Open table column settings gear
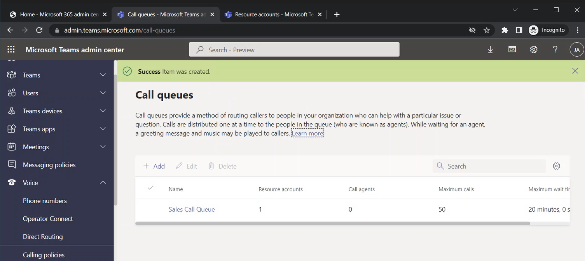585x261 pixels. click(x=556, y=166)
